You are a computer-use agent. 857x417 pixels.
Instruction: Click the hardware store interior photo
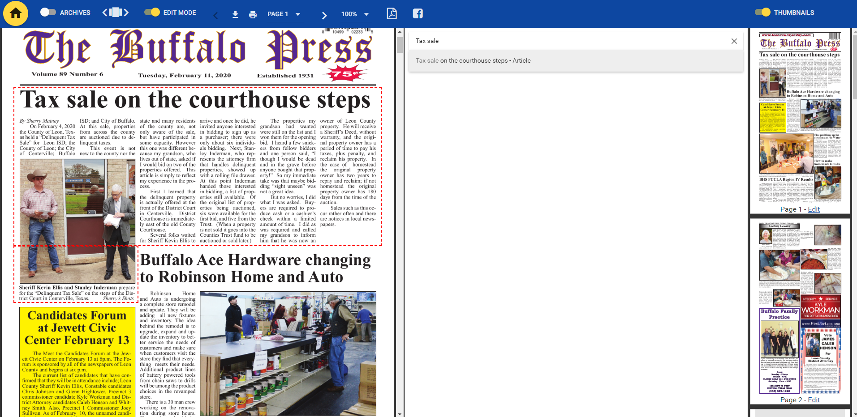tap(288, 353)
